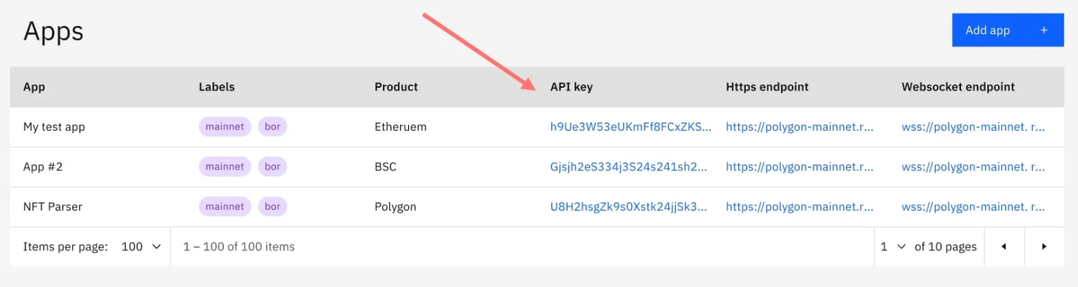
Task: Open the page number dropdown
Action: click(892, 246)
